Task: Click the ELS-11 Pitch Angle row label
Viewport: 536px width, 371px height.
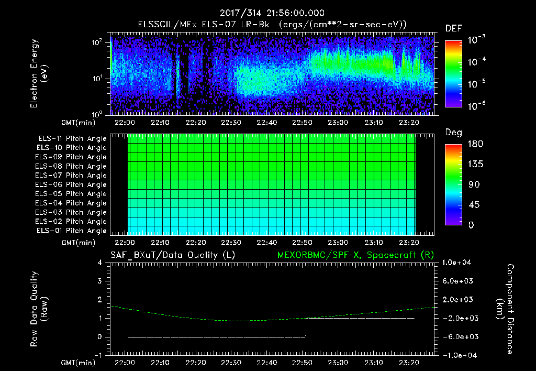Action: 72,139
